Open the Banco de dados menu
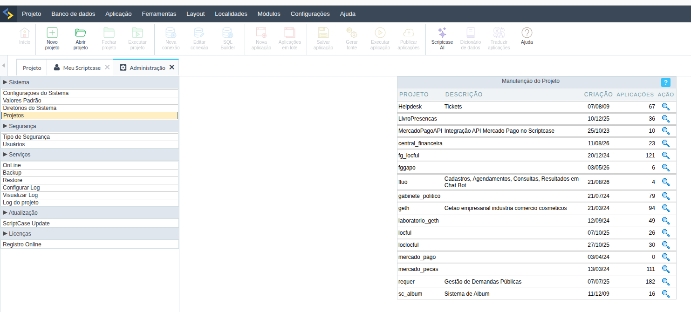This screenshot has width=691, height=312. (x=73, y=14)
